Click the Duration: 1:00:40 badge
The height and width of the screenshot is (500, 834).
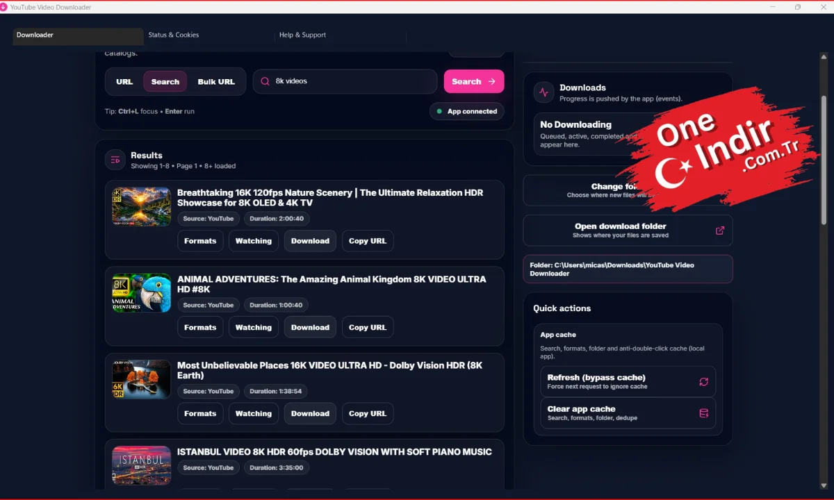point(277,305)
